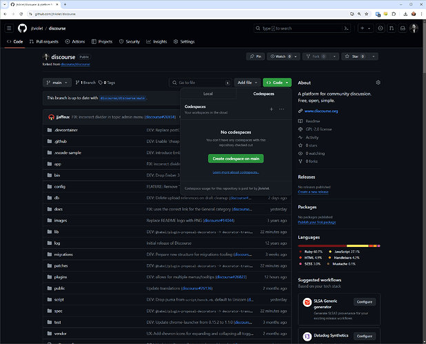Click the 0 stars link in sidebar
Screen dimensions: 426x344
[312, 145]
